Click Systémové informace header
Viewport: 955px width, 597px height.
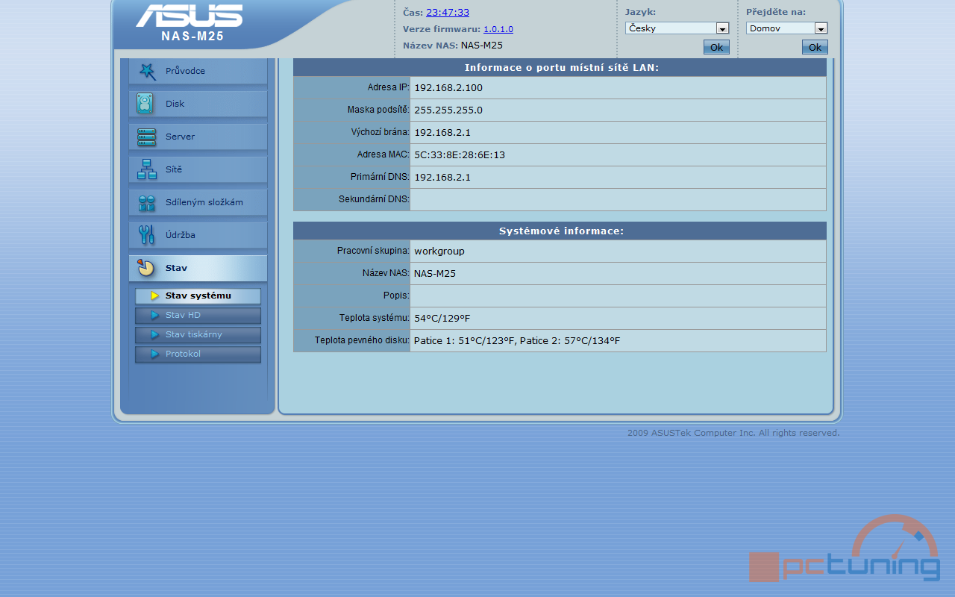coord(561,231)
